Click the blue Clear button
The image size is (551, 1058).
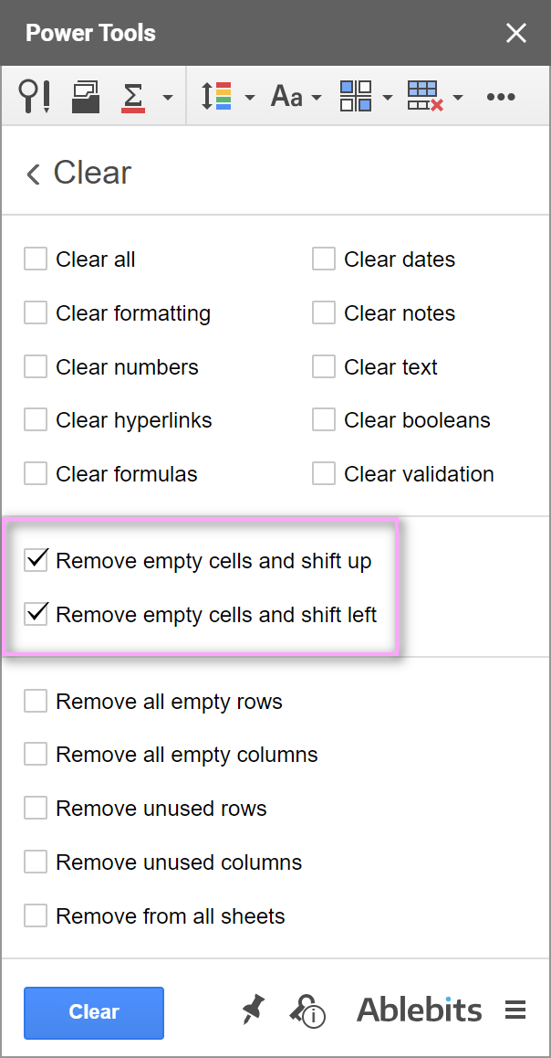[94, 1012]
